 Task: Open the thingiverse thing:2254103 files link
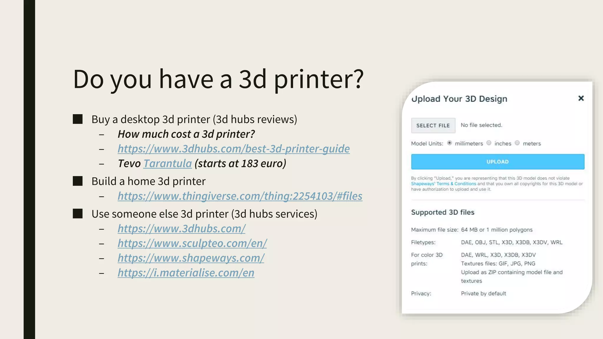coord(240,196)
